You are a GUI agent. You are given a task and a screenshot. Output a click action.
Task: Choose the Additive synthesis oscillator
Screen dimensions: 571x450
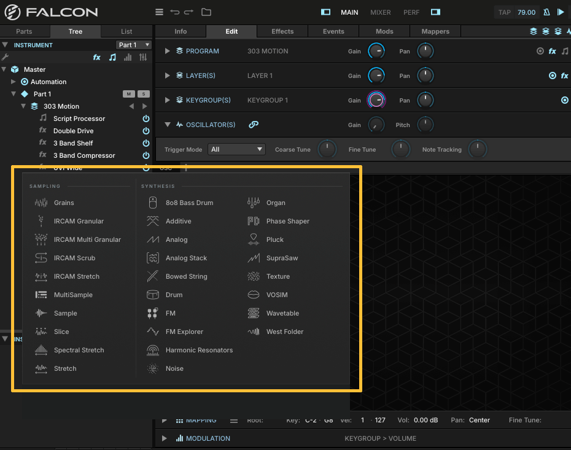[169, 221]
